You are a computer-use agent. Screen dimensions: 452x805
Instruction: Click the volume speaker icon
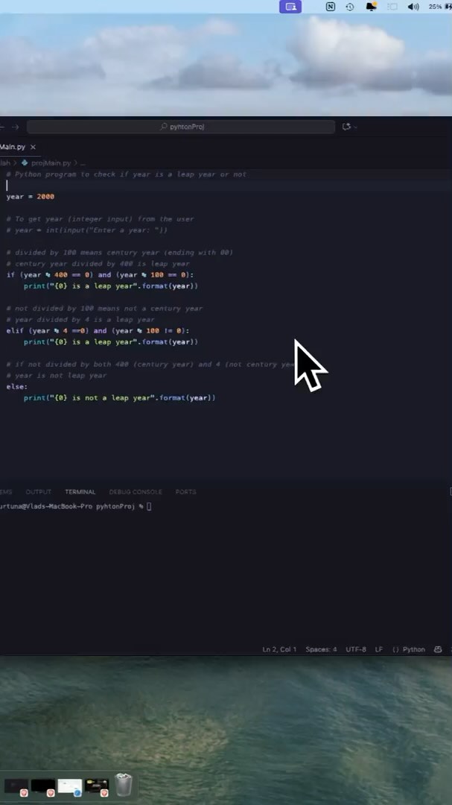coord(413,7)
